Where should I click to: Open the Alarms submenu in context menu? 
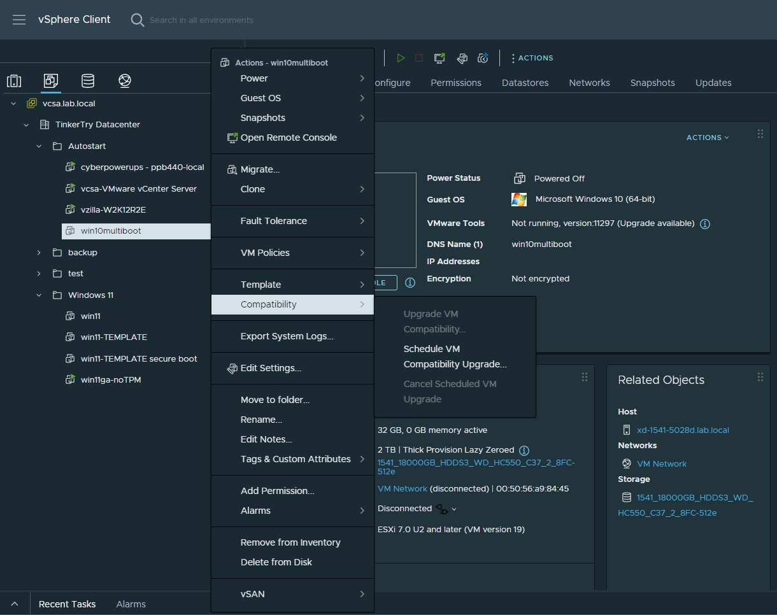pyautogui.click(x=292, y=511)
